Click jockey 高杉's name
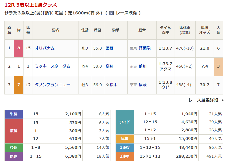 pos(110,66)
